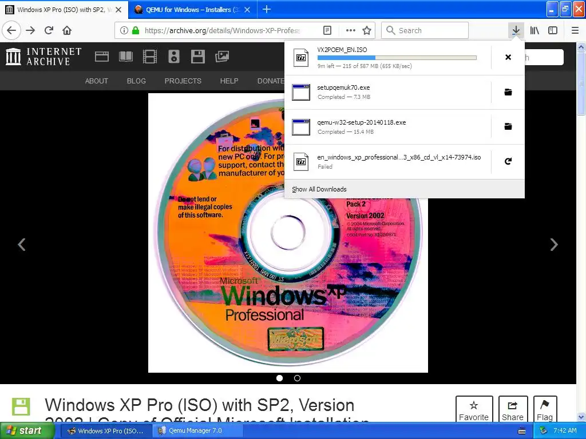Click the browser Search field

425,30
